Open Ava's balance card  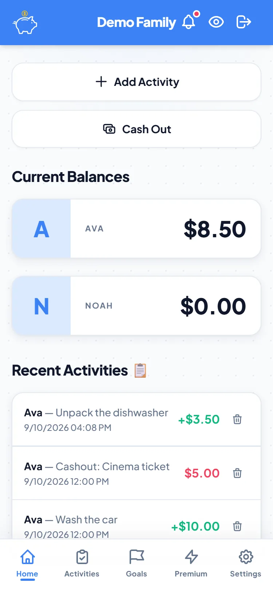pos(136,229)
